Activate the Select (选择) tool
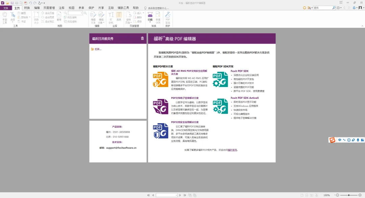This screenshot has height=198, width=365. [13, 18]
